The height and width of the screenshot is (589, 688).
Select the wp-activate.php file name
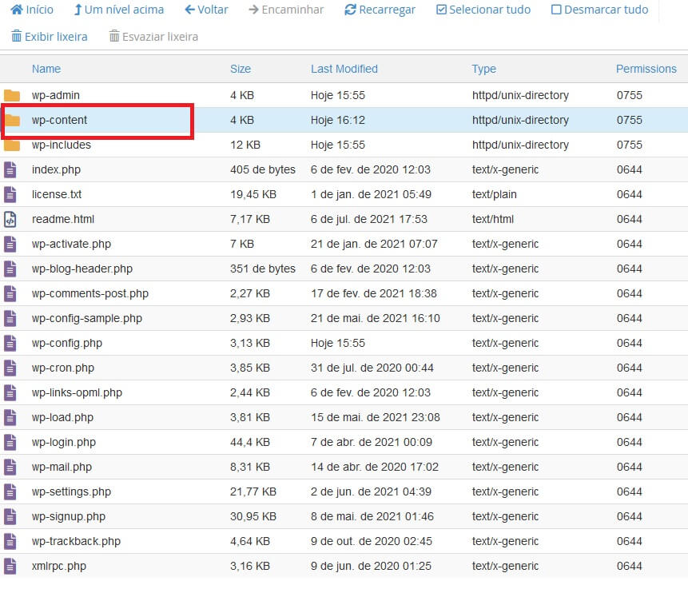(x=72, y=244)
